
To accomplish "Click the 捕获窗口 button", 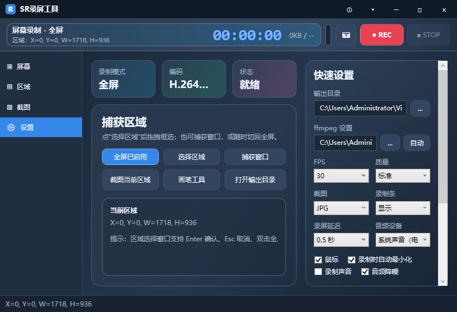I will coord(255,157).
